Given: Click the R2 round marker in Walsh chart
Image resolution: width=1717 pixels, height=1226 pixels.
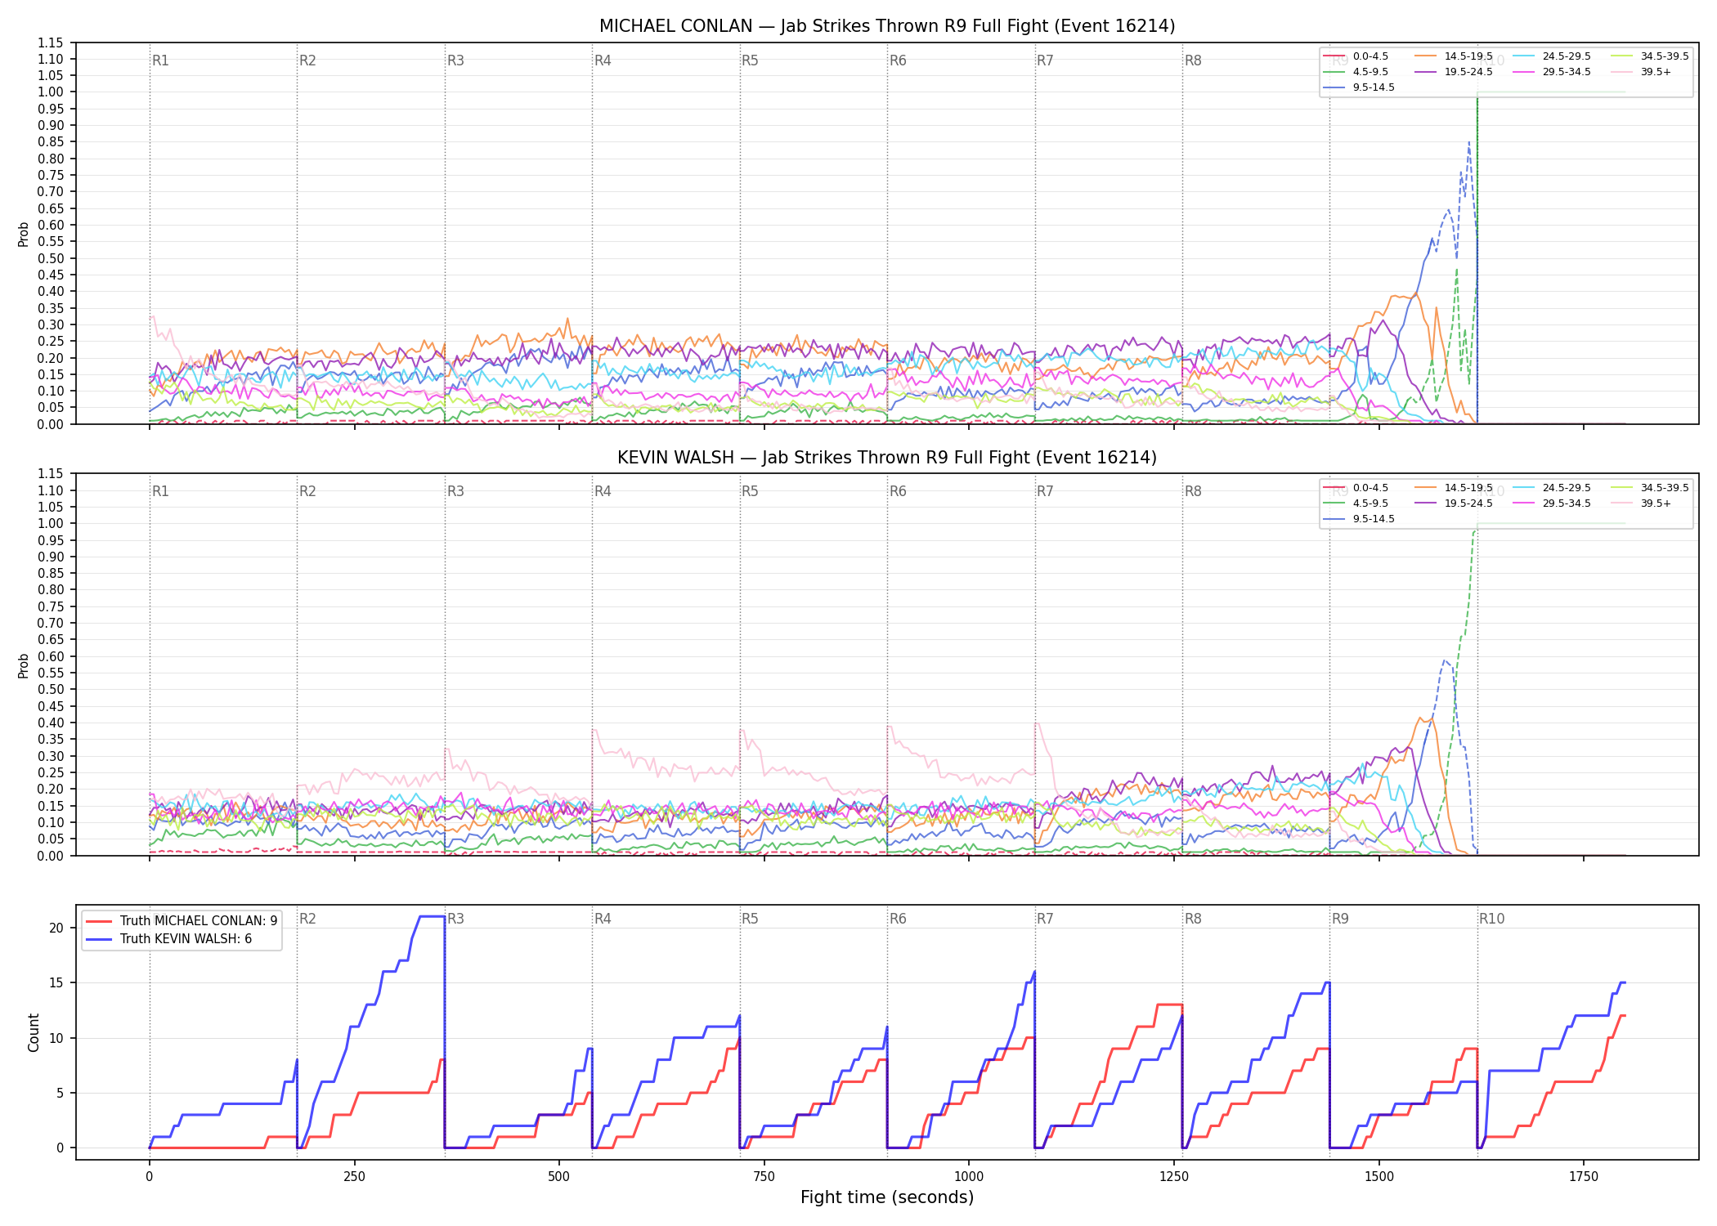Looking at the screenshot, I should tap(307, 491).
